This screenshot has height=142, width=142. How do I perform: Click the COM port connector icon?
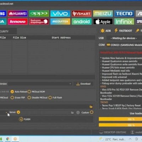(x=108, y=45)
